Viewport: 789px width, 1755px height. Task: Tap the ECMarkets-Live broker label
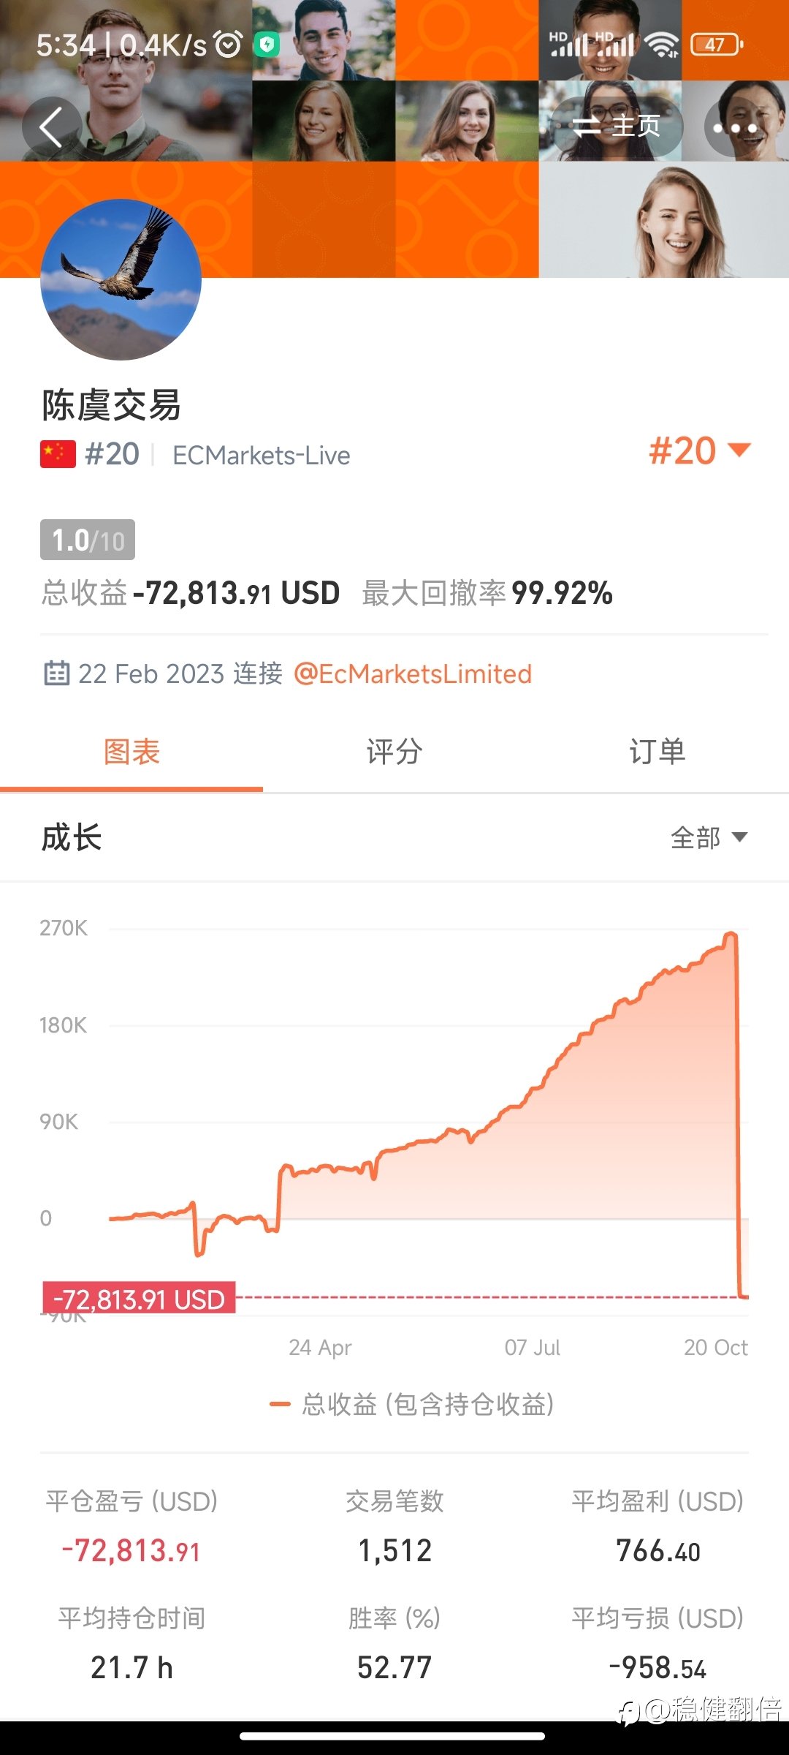(x=262, y=456)
